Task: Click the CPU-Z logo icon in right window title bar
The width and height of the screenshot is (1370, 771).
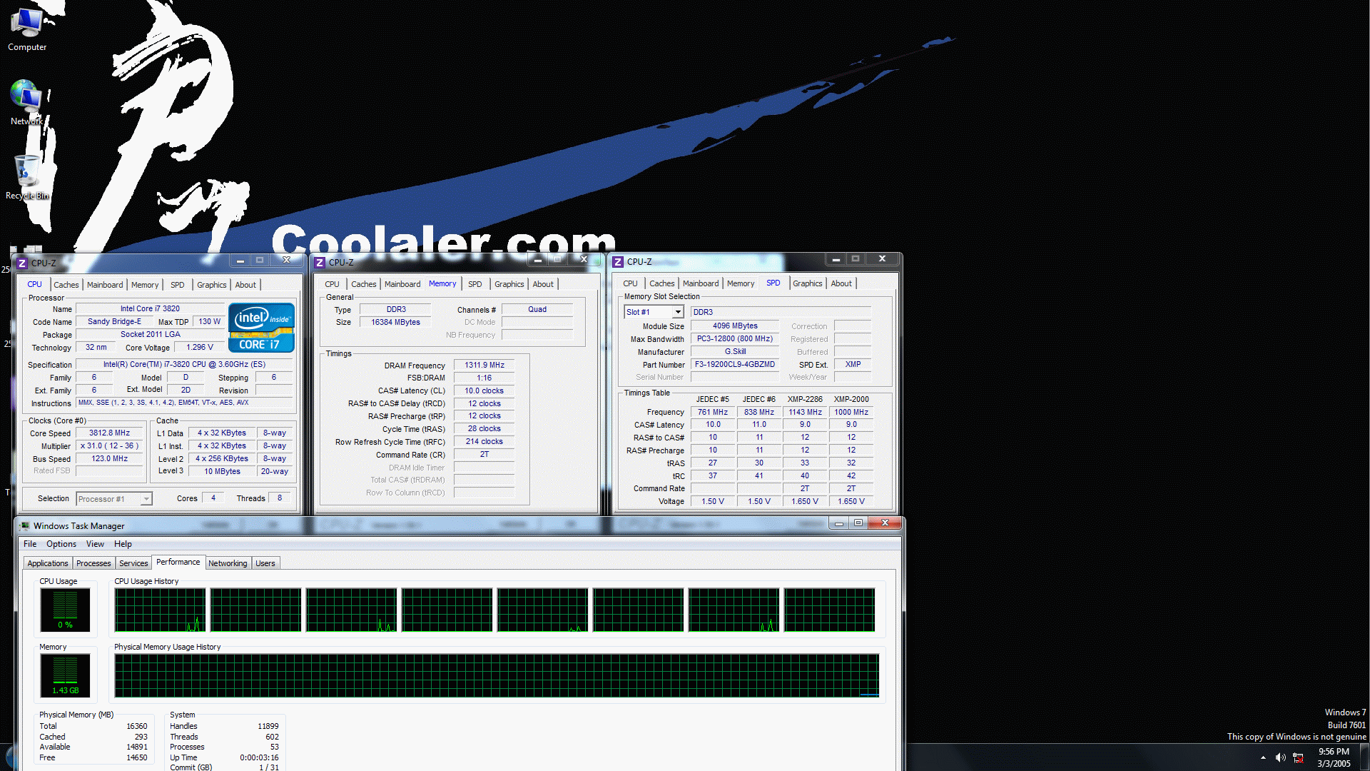Action: point(618,262)
